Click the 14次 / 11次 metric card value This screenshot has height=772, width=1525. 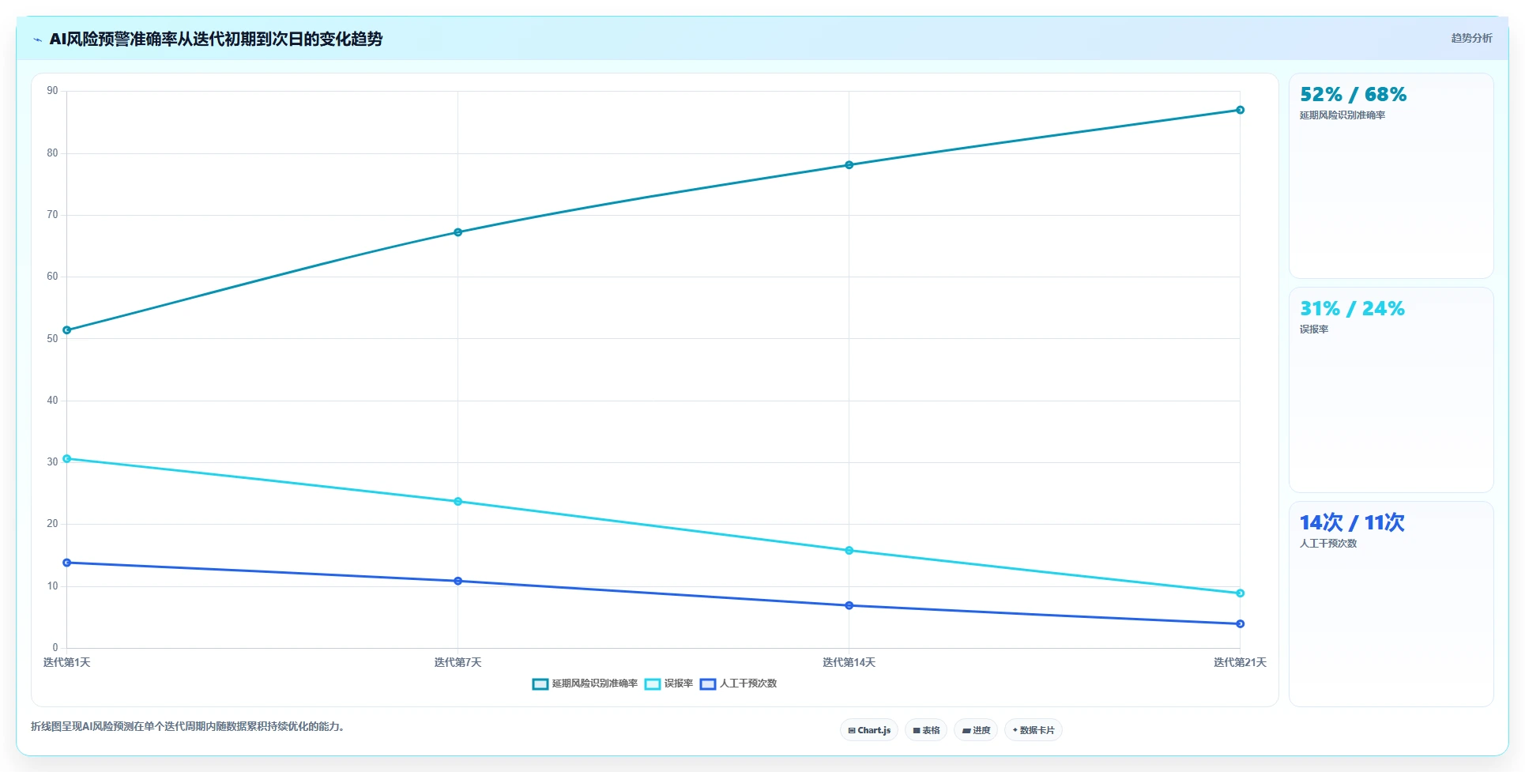(x=1352, y=523)
